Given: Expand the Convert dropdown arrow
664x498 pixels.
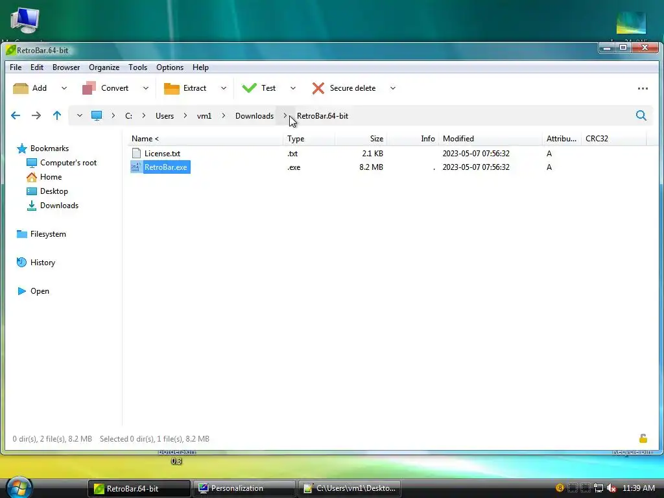Looking at the screenshot, I should (146, 88).
